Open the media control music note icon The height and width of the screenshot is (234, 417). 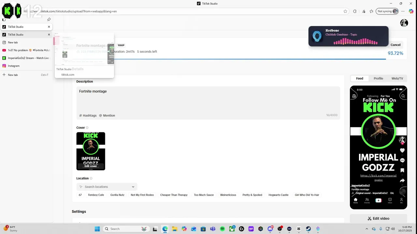(364, 11)
